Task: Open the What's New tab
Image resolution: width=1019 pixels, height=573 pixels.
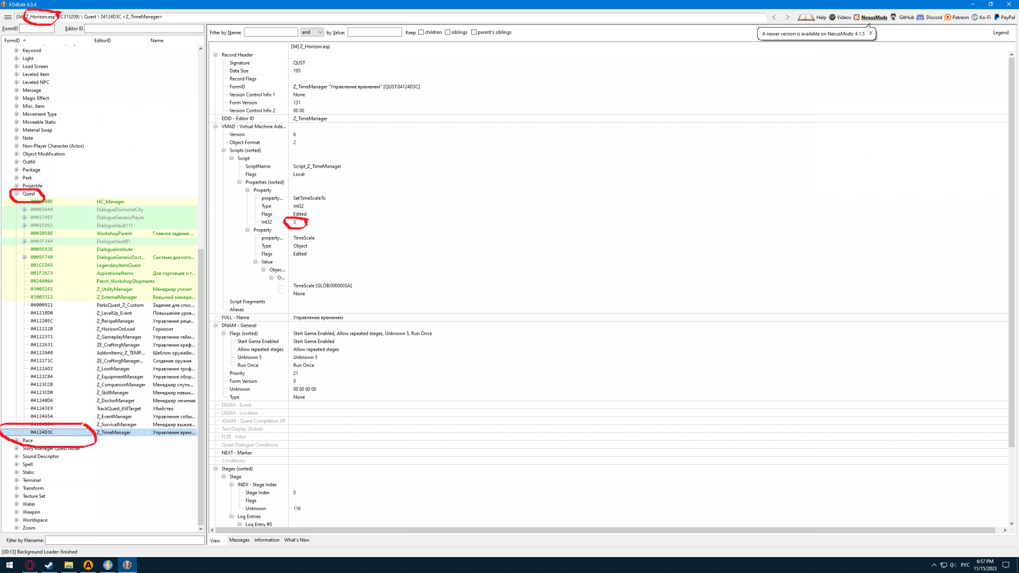Action: pyautogui.click(x=296, y=540)
